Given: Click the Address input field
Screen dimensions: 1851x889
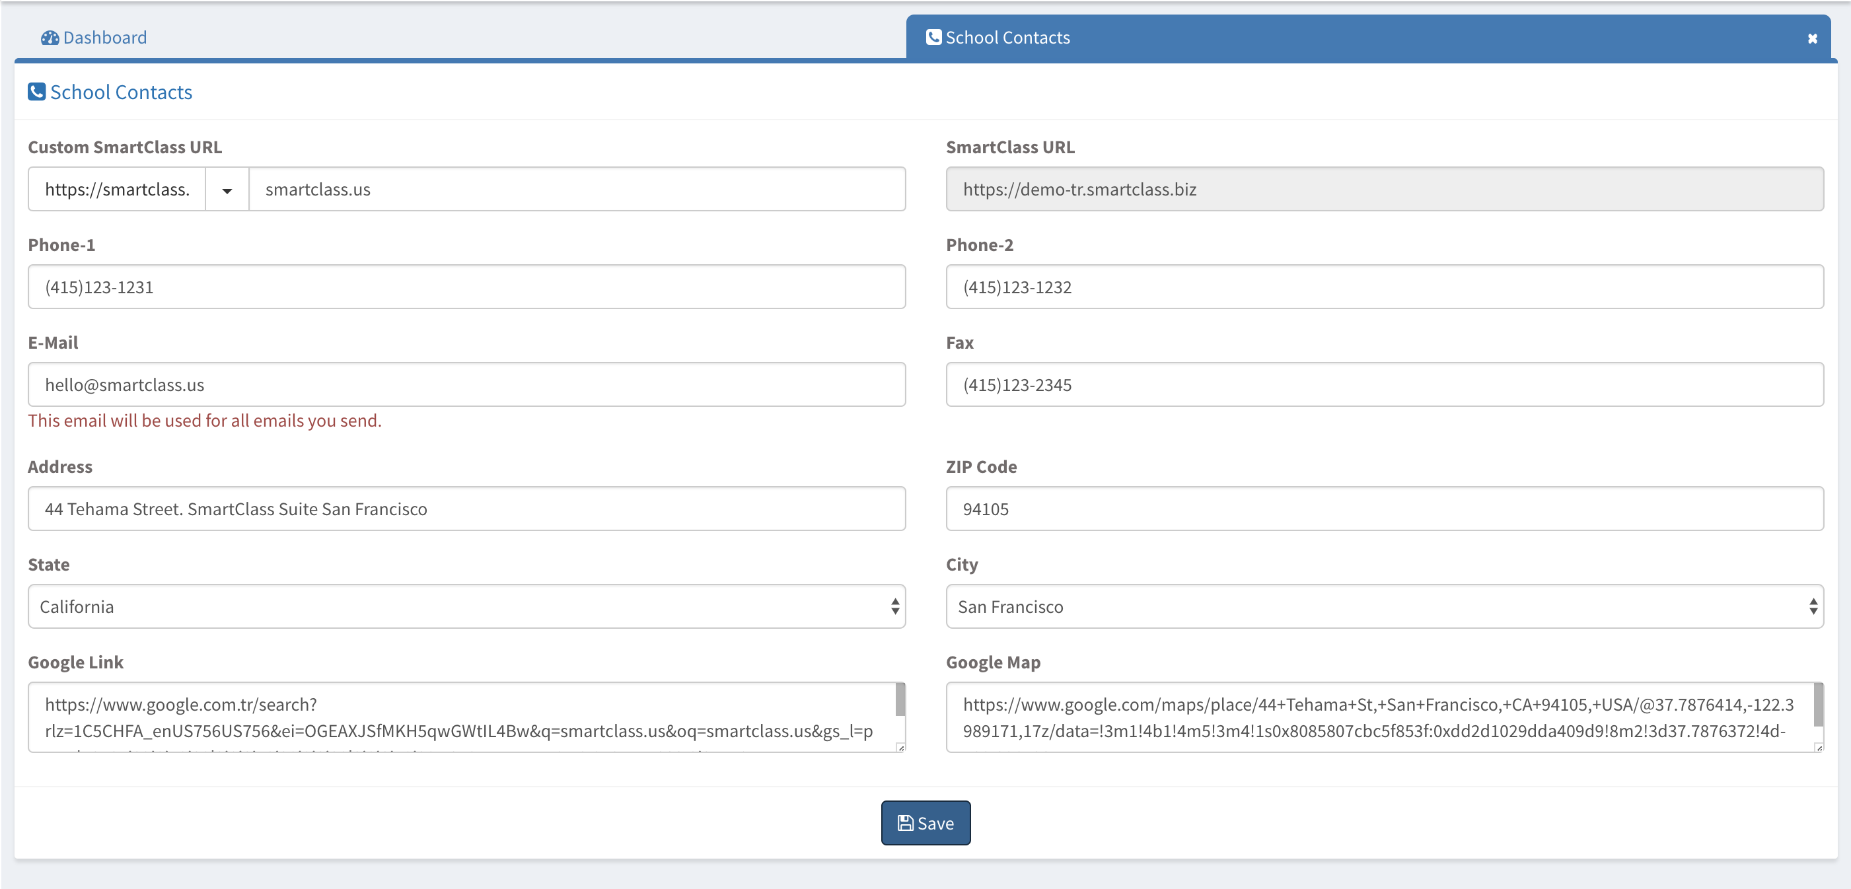Looking at the screenshot, I should [x=466, y=509].
